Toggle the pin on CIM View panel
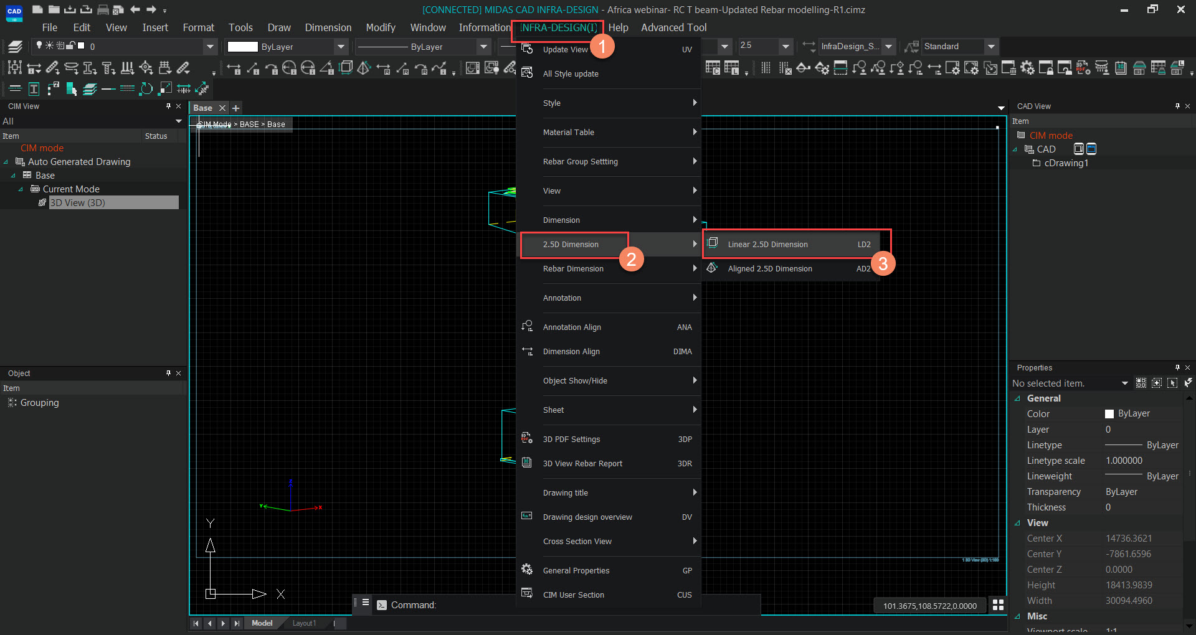This screenshot has width=1196, height=635. coord(168,106)
